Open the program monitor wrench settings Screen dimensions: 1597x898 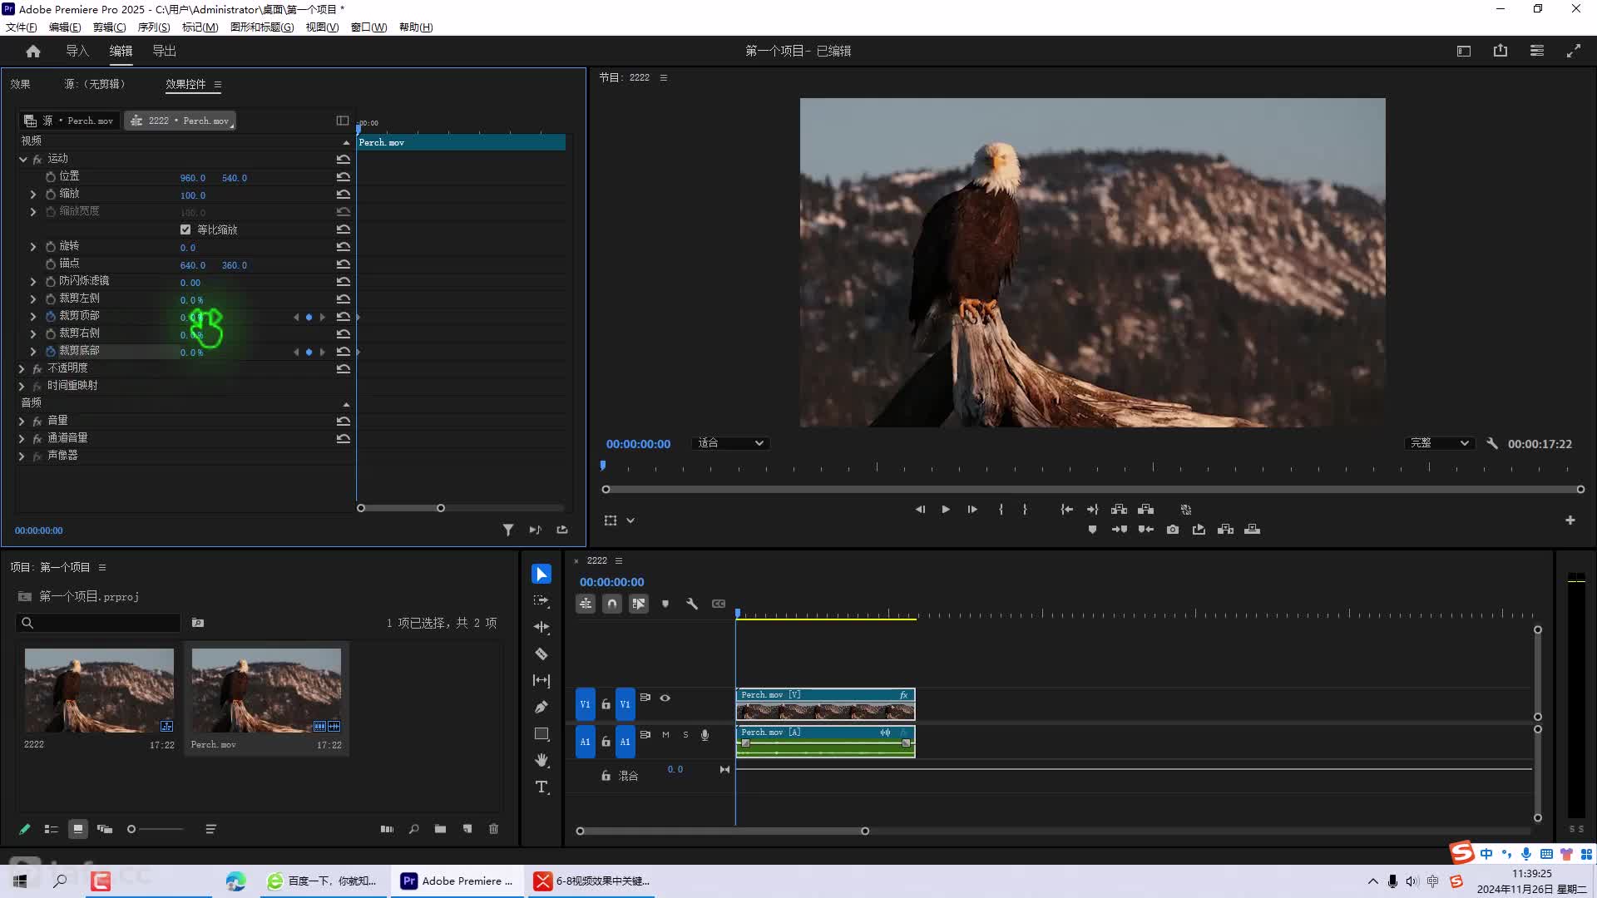[1492, 444]
